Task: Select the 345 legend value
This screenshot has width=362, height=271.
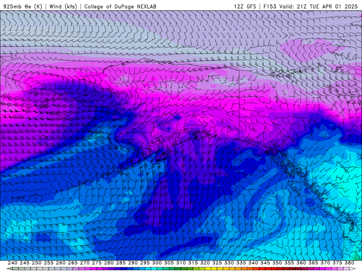Action: (x=265, y=263)
